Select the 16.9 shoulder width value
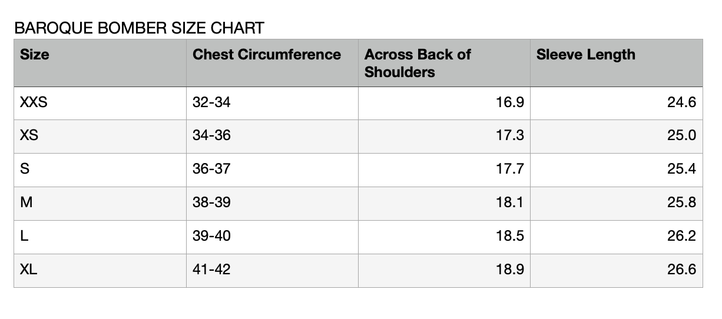The height and width of the screenshot is (319, 722). click(x=509, y=102)
